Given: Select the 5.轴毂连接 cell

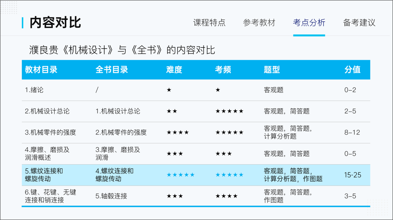Looking at the screenshot, I should pos(111,196).
